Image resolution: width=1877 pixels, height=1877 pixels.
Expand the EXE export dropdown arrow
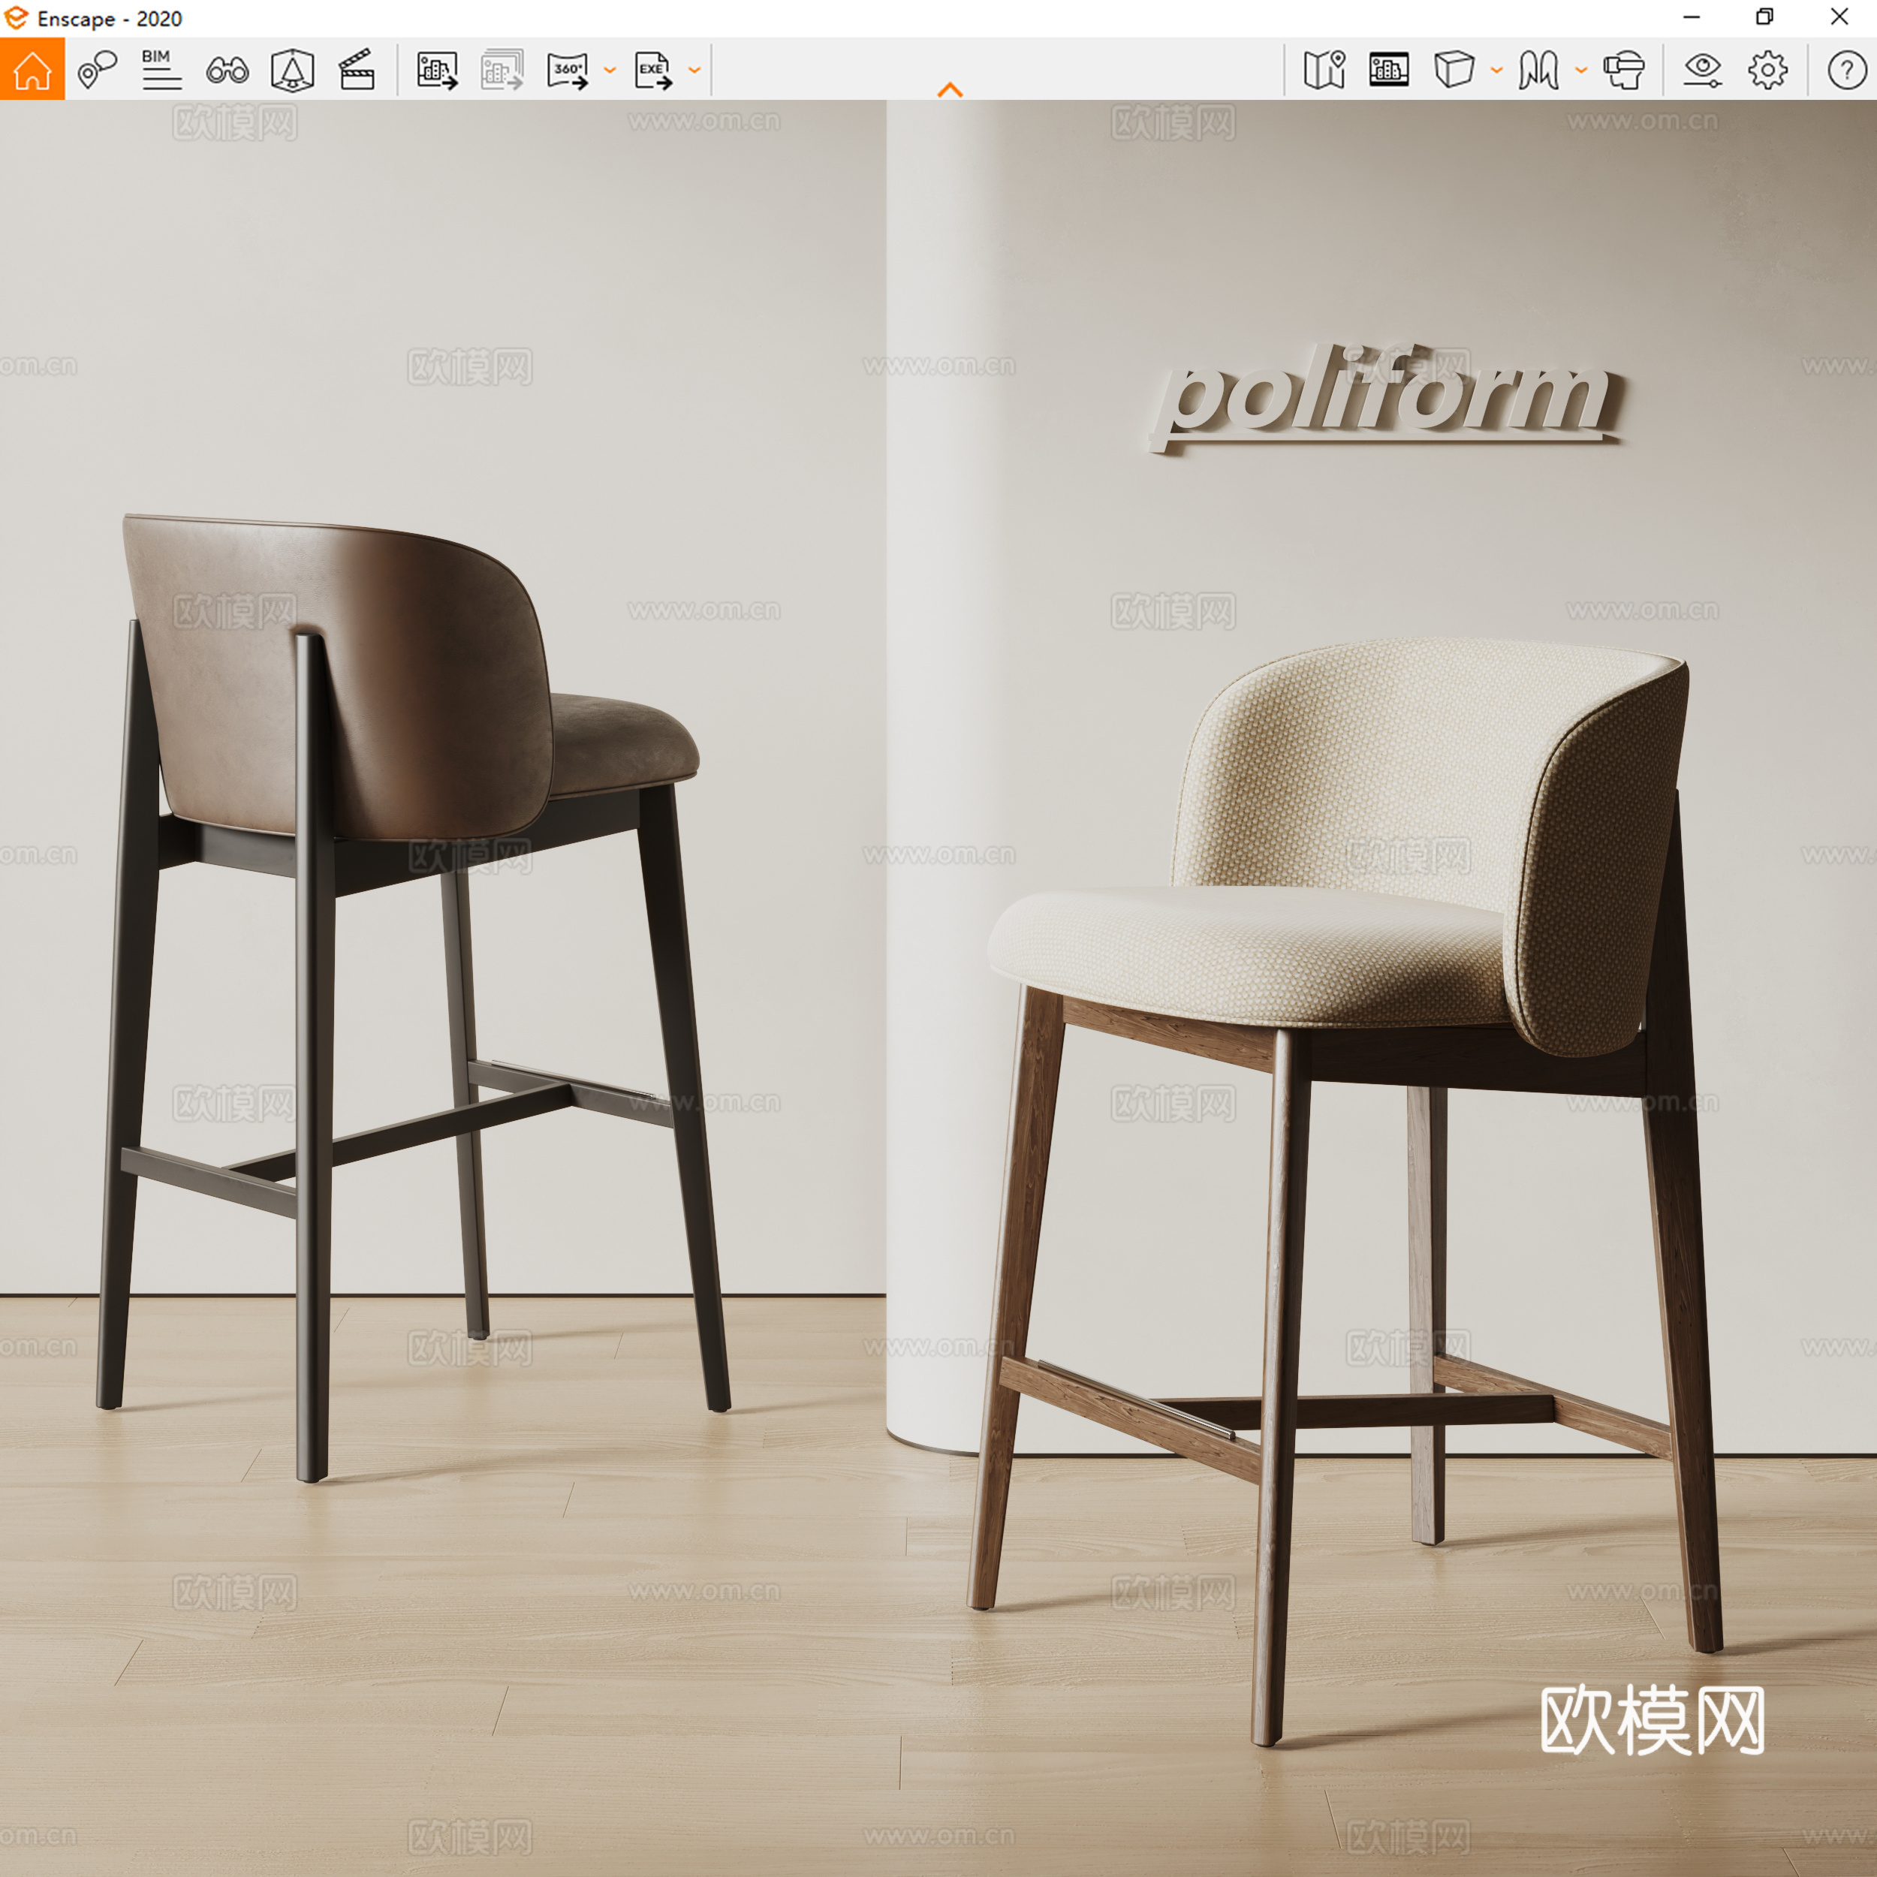click(x=694, y=70)
